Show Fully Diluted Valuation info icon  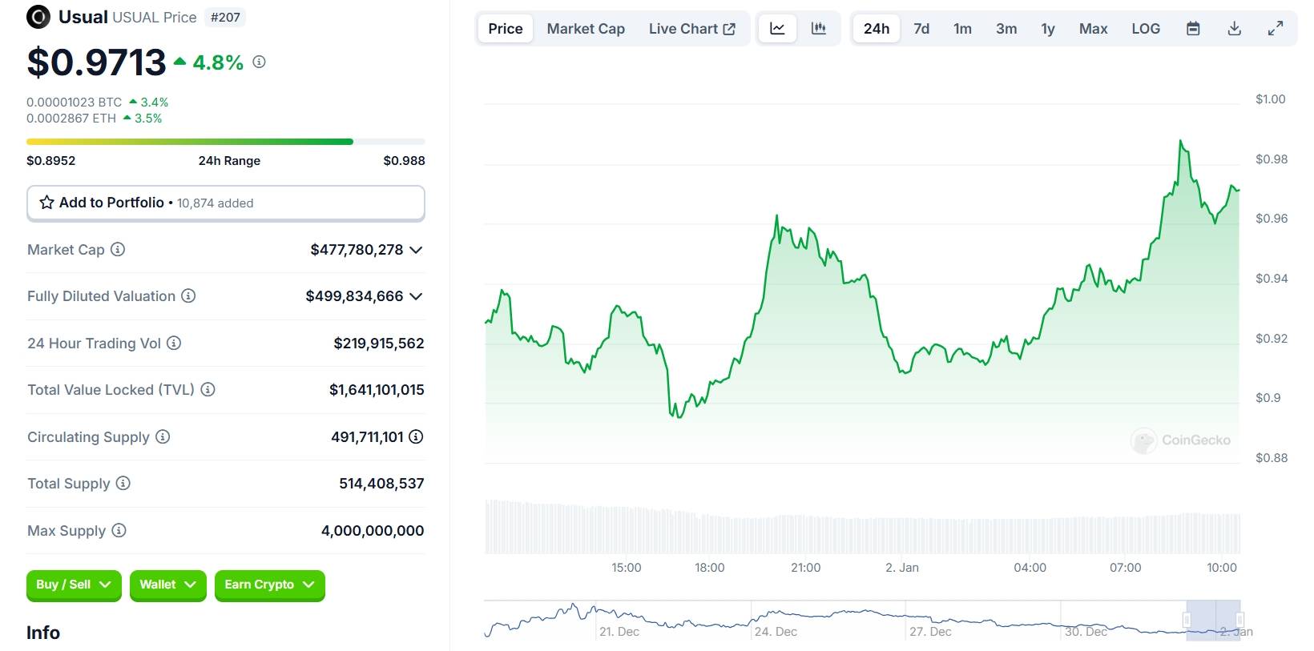click(x=188, y=295)
